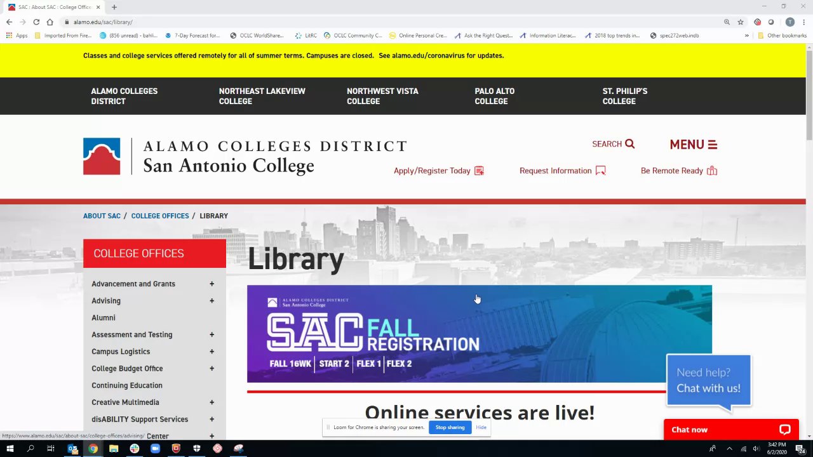Open Windows taskbar search
The width and height of the screenshot is (813, 457).
point(30,449)
